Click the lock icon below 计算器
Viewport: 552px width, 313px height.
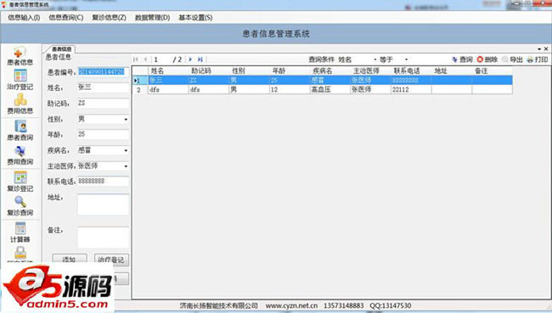pyautogui.click(x=20, y=253)
